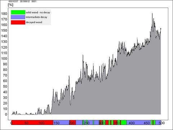Click the y-axis value 100
Viewport: 173px width, 130px height.
4,58
